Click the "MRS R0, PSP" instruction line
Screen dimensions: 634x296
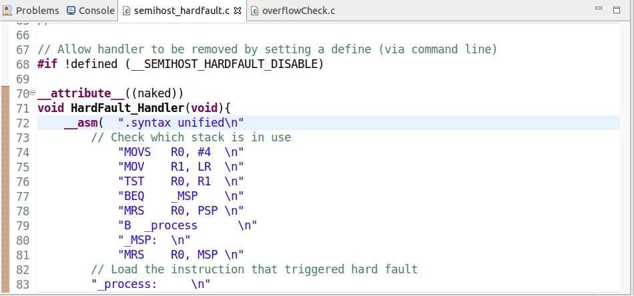[x=181, y=211]
